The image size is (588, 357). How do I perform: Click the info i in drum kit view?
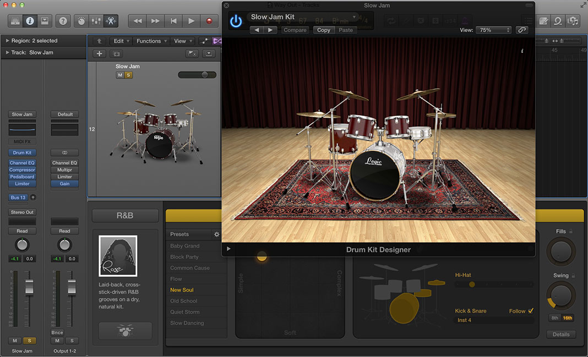(x=522, y=51)
